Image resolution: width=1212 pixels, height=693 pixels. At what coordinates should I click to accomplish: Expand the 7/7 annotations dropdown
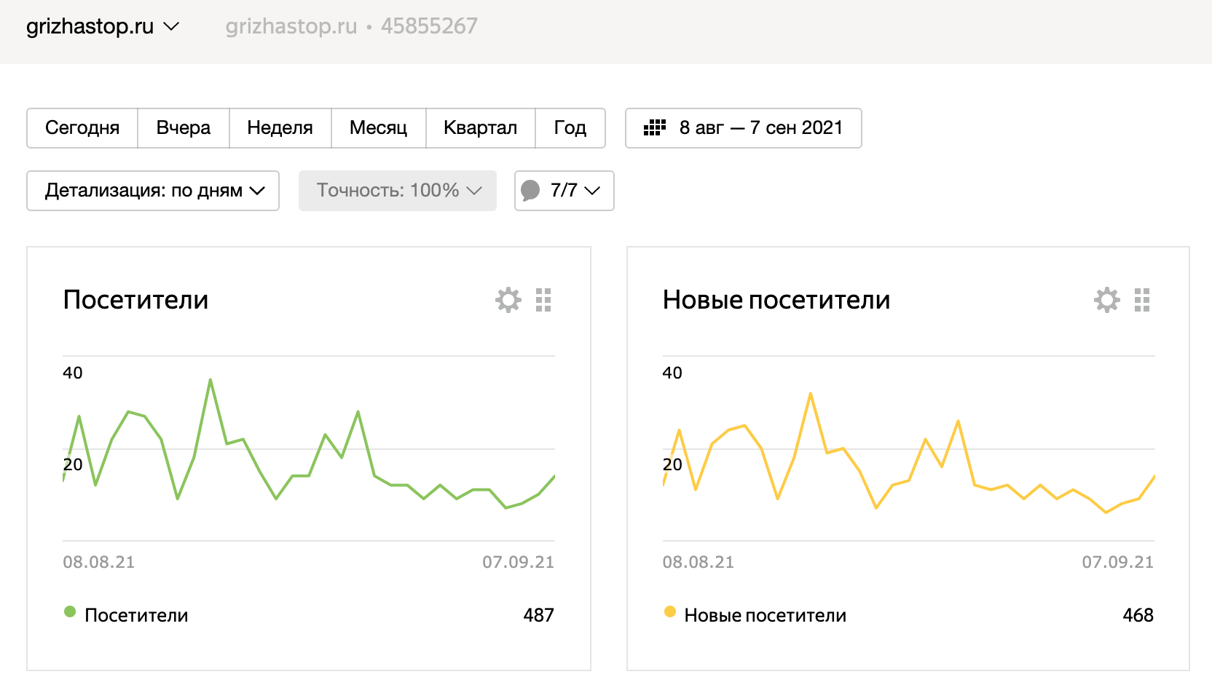pos(575,191)
